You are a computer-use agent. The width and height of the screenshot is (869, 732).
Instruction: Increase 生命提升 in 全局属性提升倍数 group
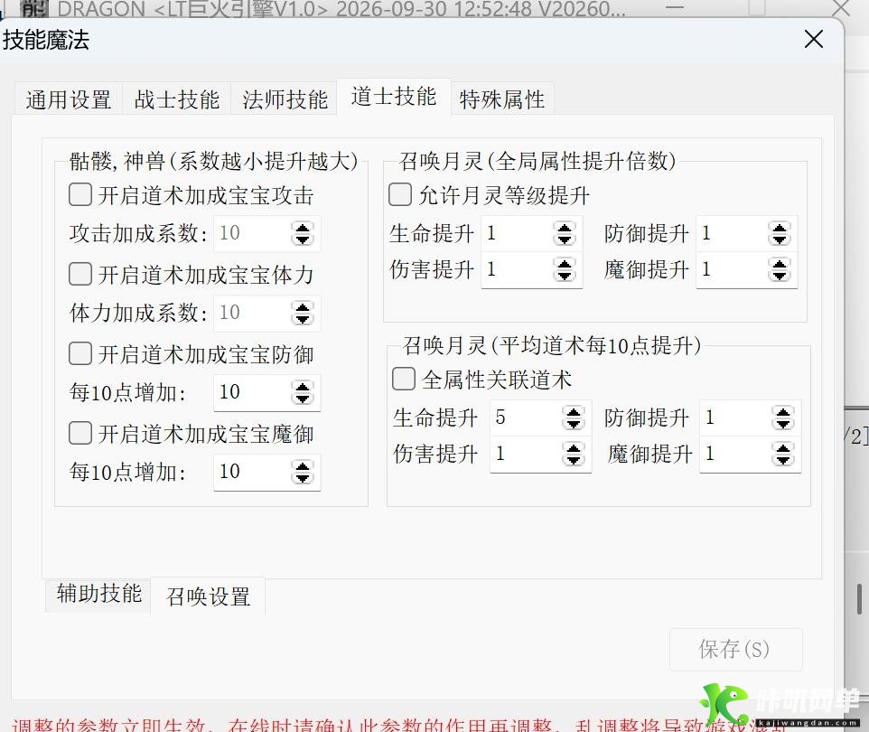point(565,228)
